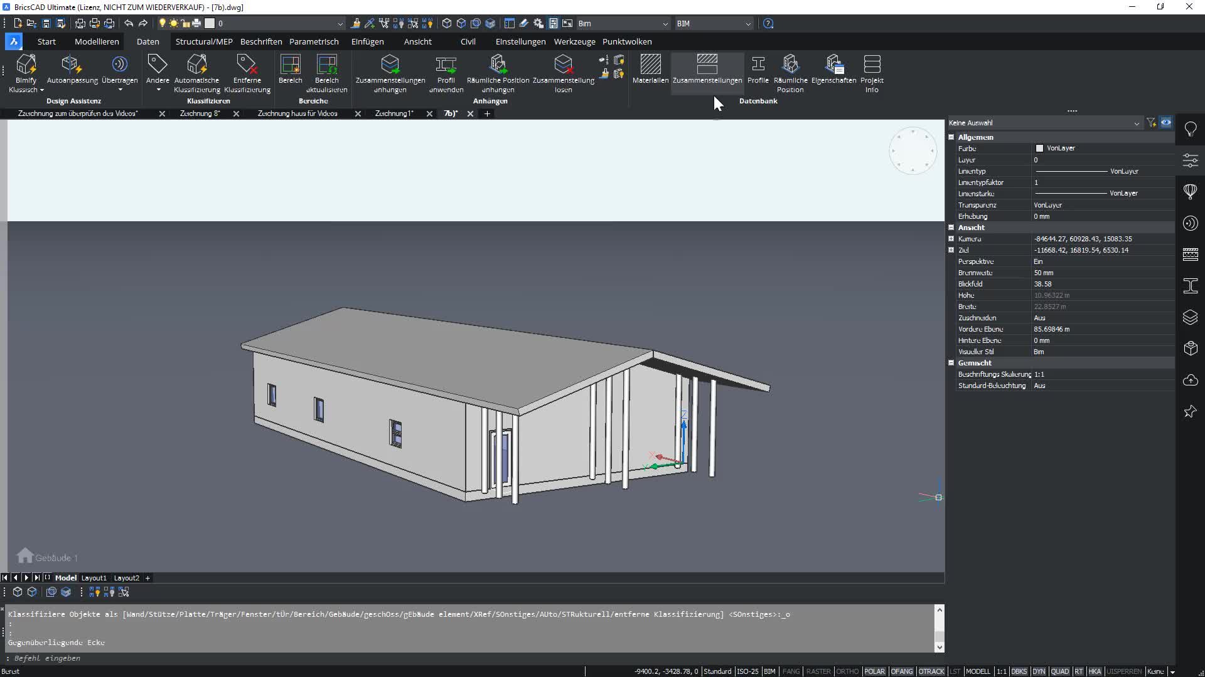
Task: Toggle DYN in status bar
Action: (x=1039, y=671)
